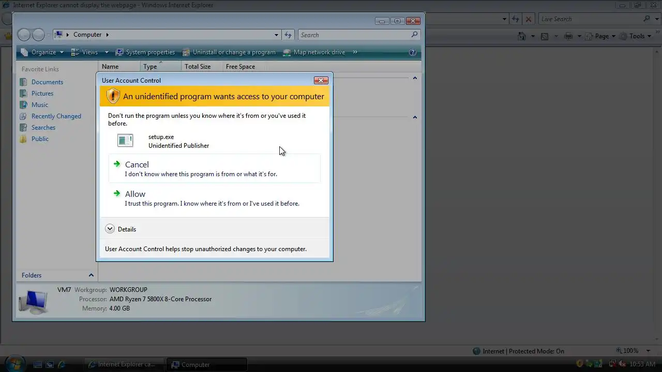
Task: Open the Organize menu
Action: [42, 52]
